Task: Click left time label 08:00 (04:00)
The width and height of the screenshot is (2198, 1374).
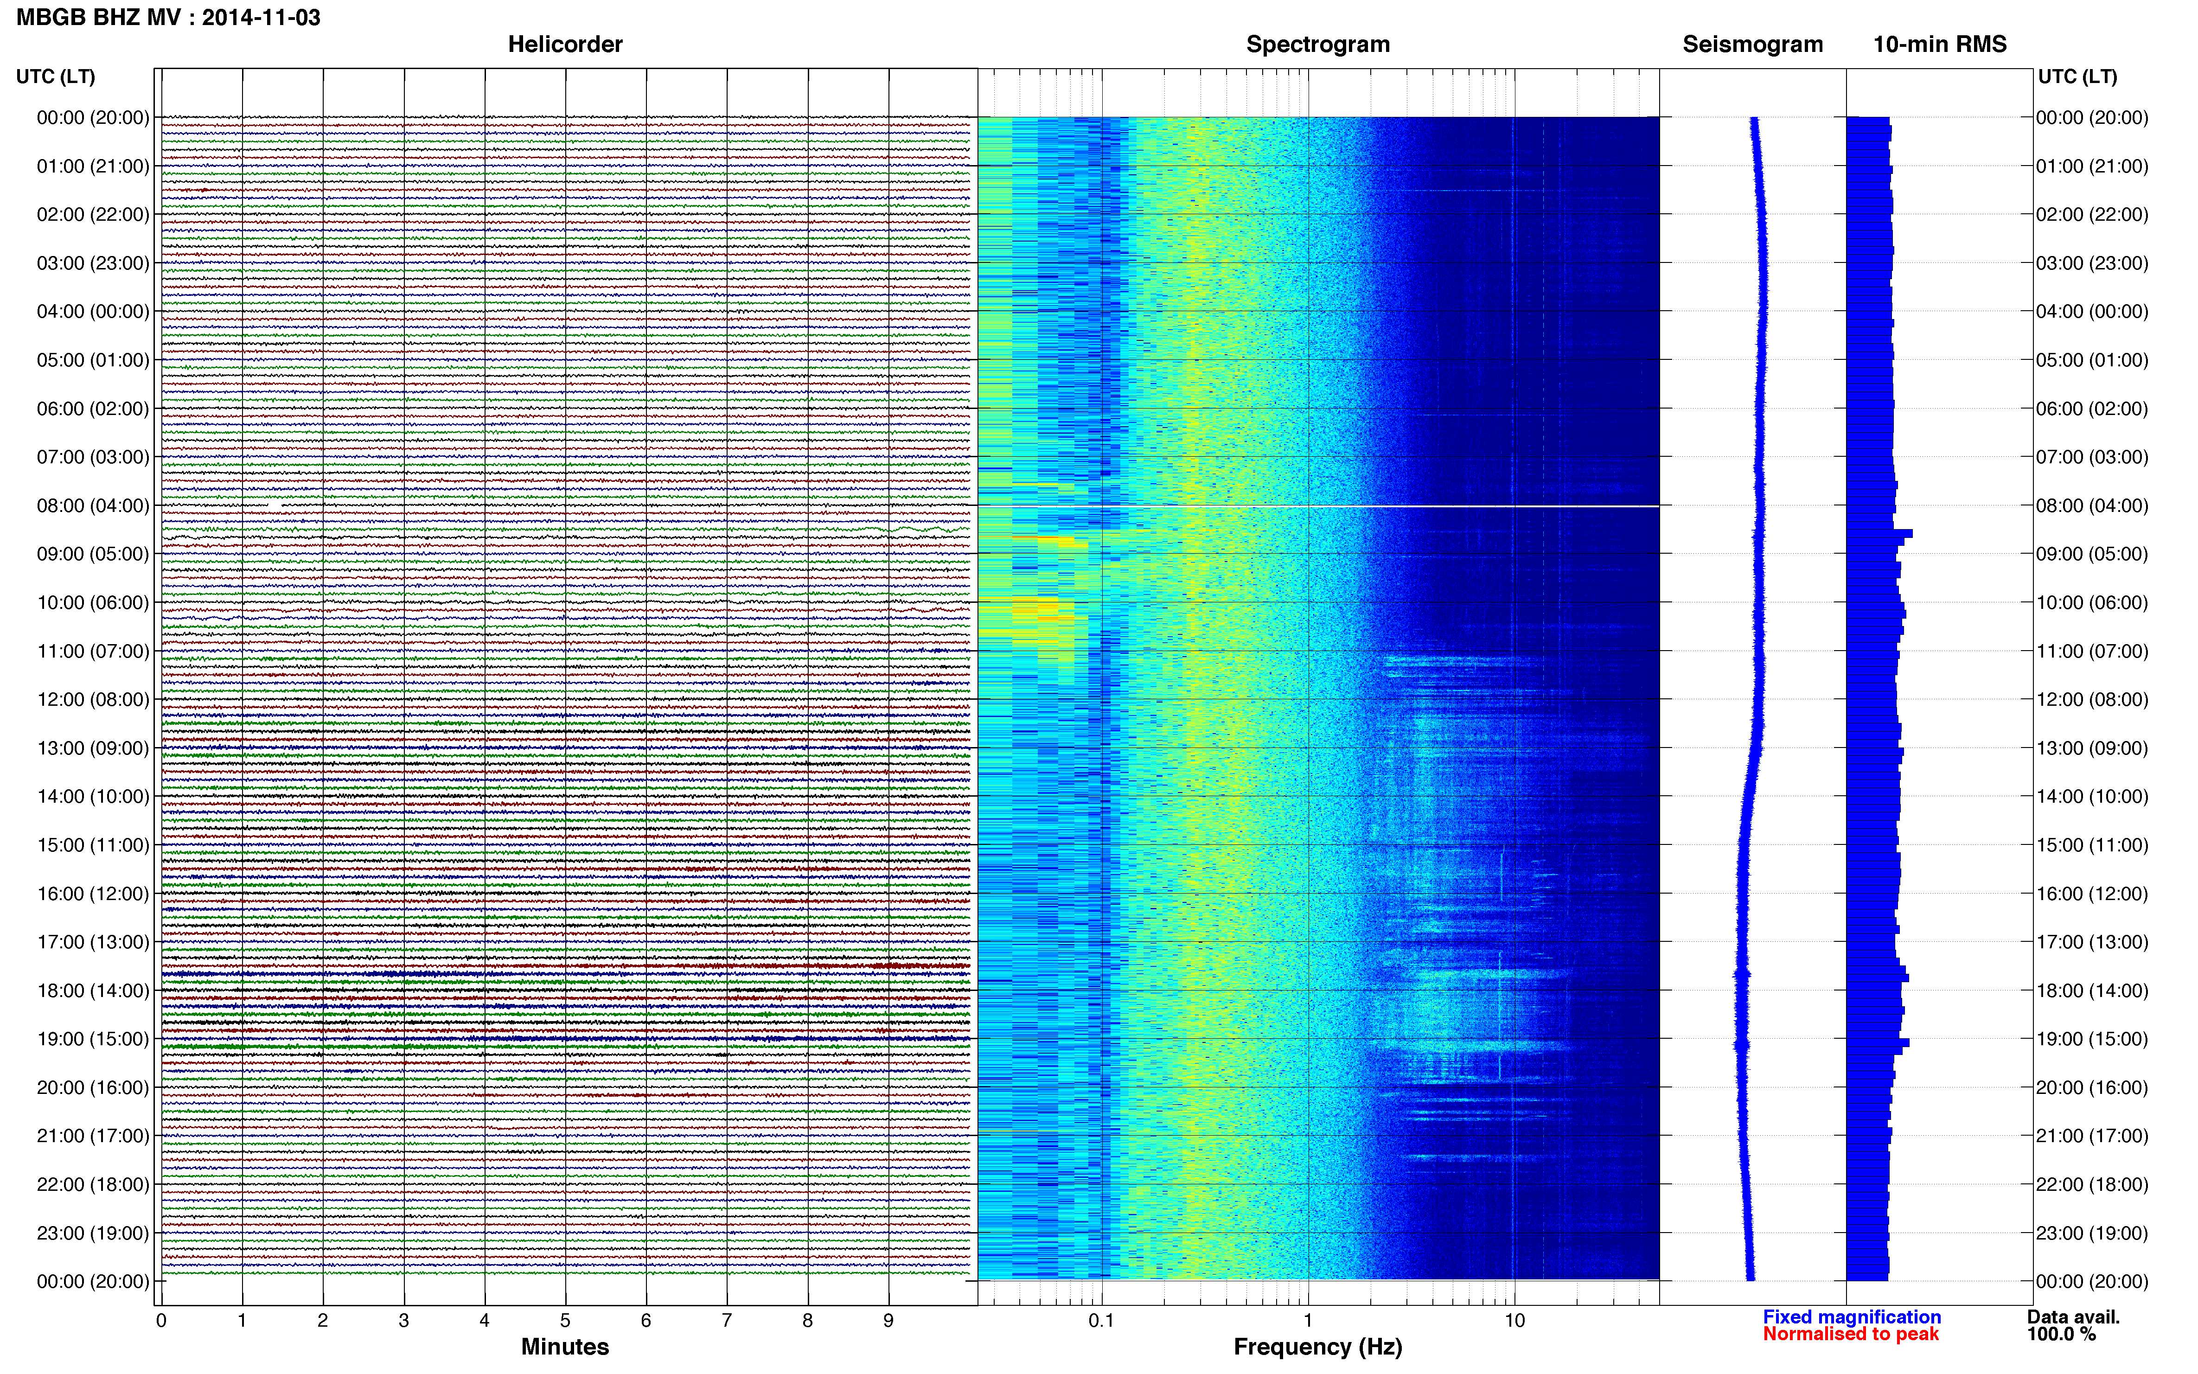Action: [x=93, y=505]
